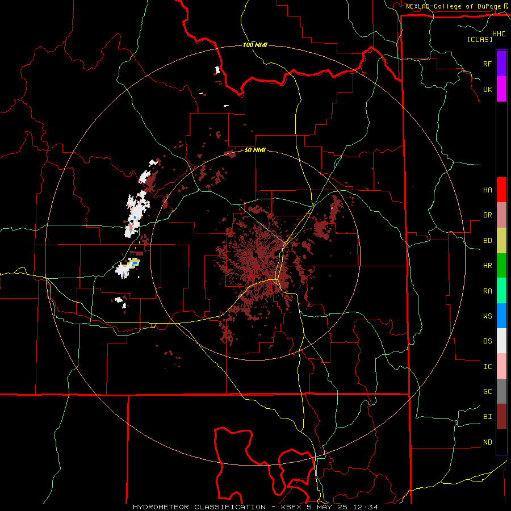Click the BI legend label
511x511 pixels.
(487, 417)
